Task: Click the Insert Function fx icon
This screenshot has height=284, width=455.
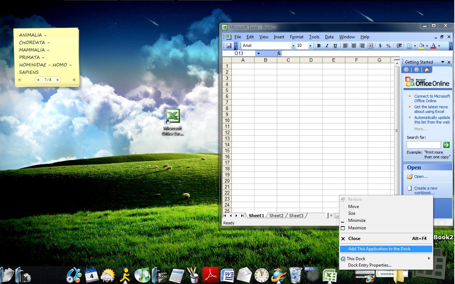Action: (x=279, y=53)
